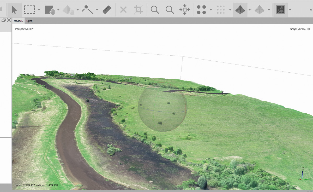Toggle the textured model view mode

[240, 10]
